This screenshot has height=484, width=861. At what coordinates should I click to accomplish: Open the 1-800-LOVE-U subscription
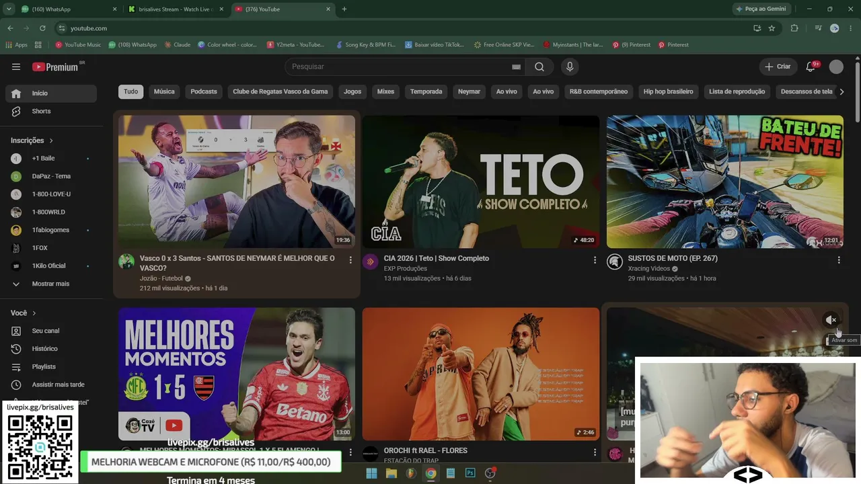tap(51, 194)
